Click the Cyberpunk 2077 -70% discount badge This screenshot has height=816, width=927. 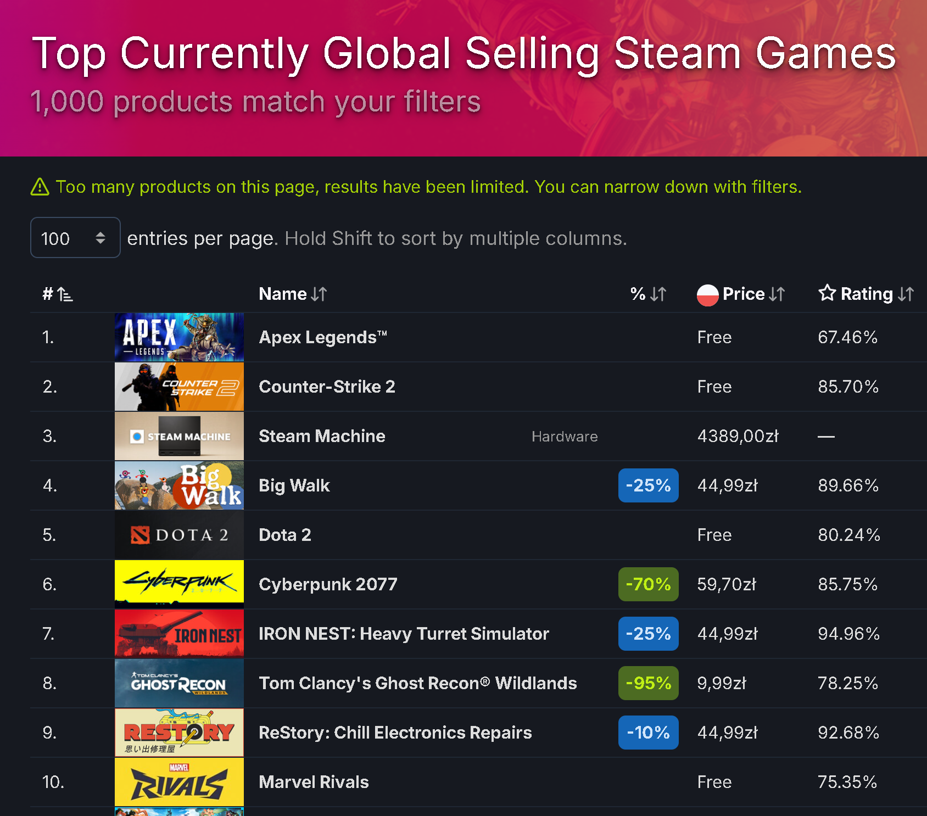click(648, 584)
